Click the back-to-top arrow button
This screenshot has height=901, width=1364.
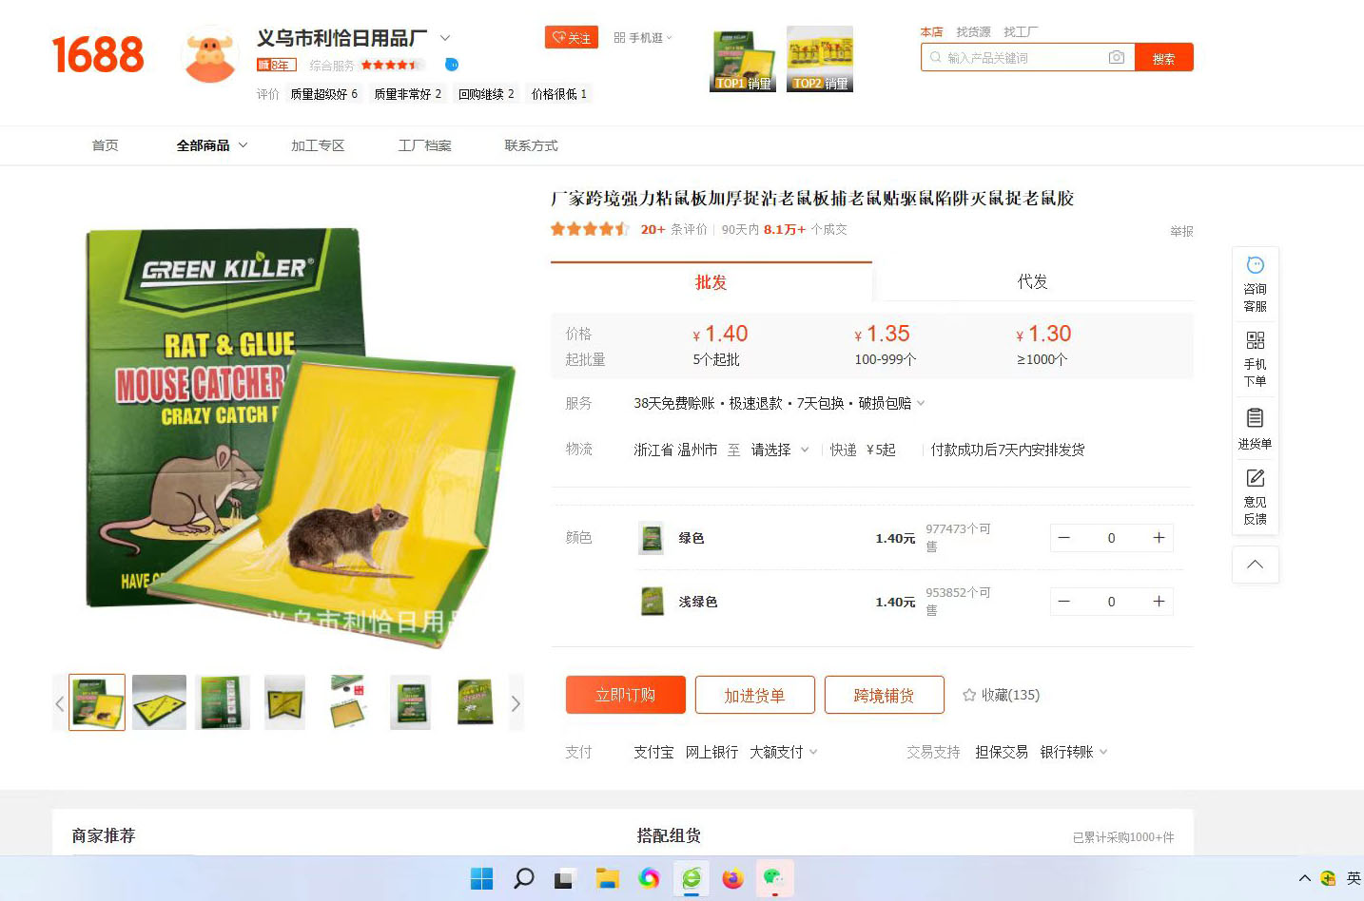coord(1255,565)
